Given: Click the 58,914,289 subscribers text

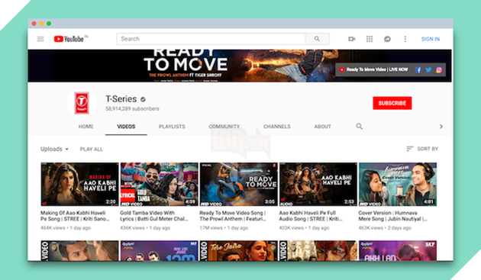Looking at the screenshot, I should tap(132, 108).
